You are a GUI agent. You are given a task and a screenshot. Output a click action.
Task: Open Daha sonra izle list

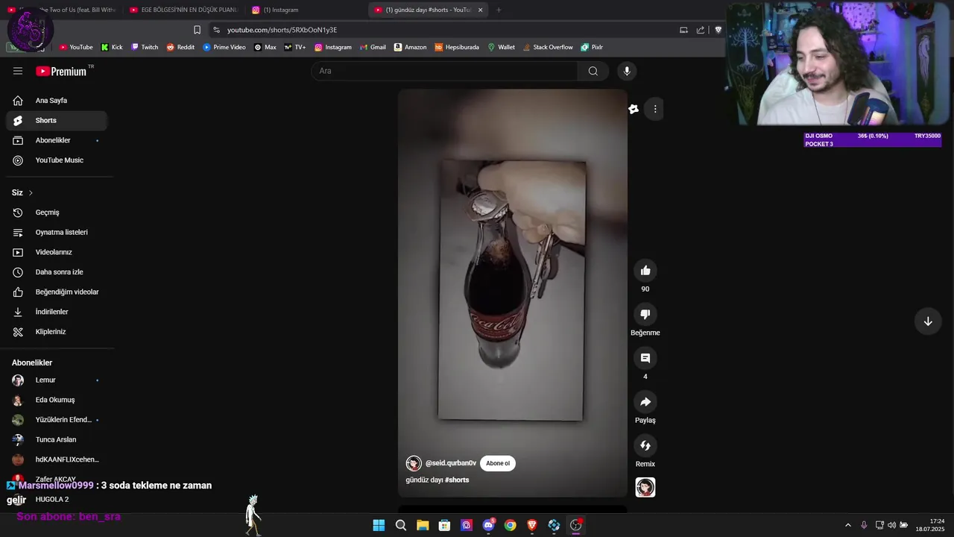56,272
